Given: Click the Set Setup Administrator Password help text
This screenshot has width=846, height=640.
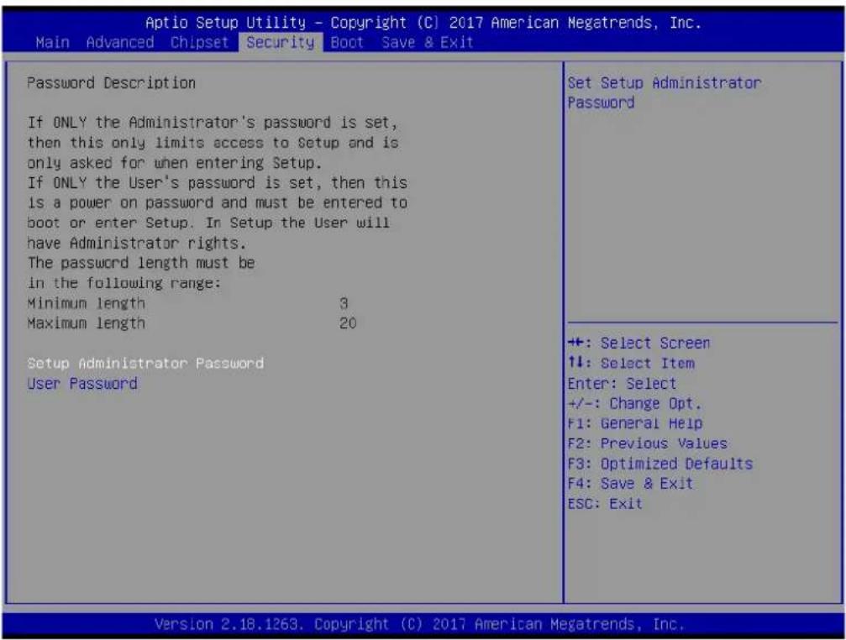Looking at the screenshot, I should coord(665,92).
